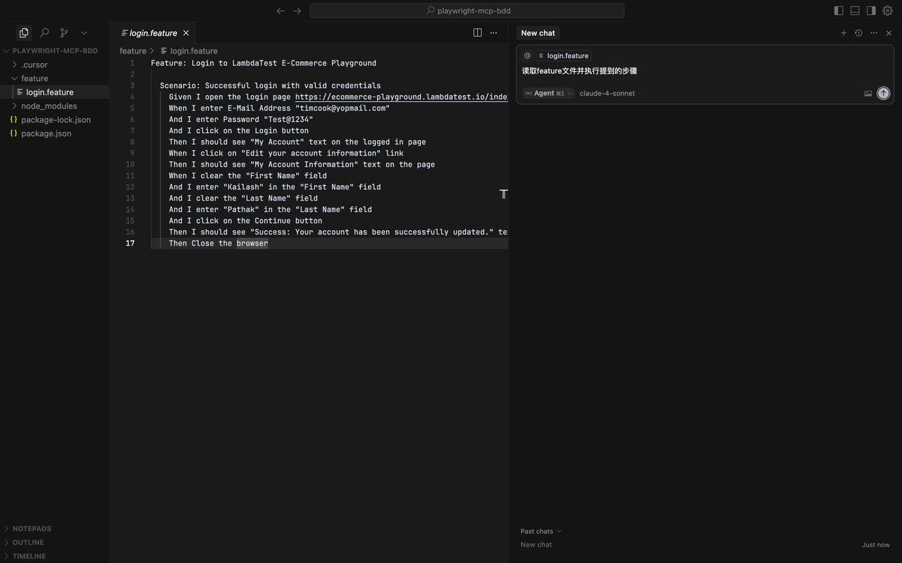Toggle the AI side pane layout icon
The height and width of the screenshot is (563, 902).
(871, 11)
